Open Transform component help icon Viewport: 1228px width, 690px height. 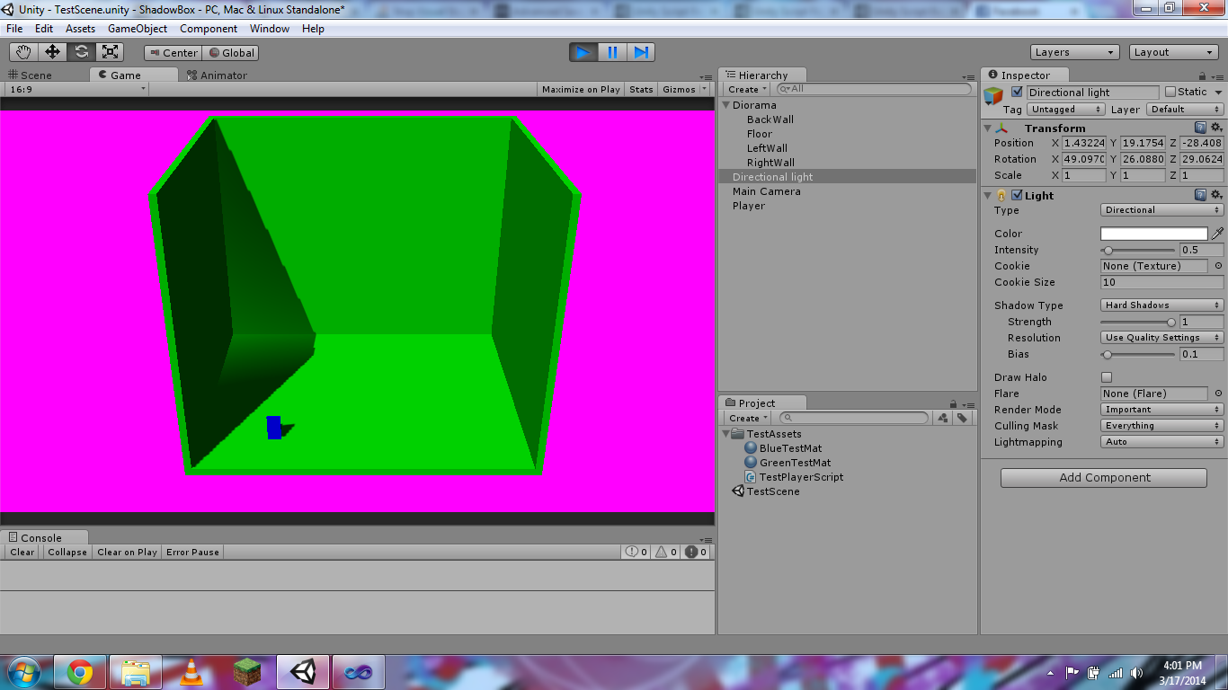point(1200,128)
